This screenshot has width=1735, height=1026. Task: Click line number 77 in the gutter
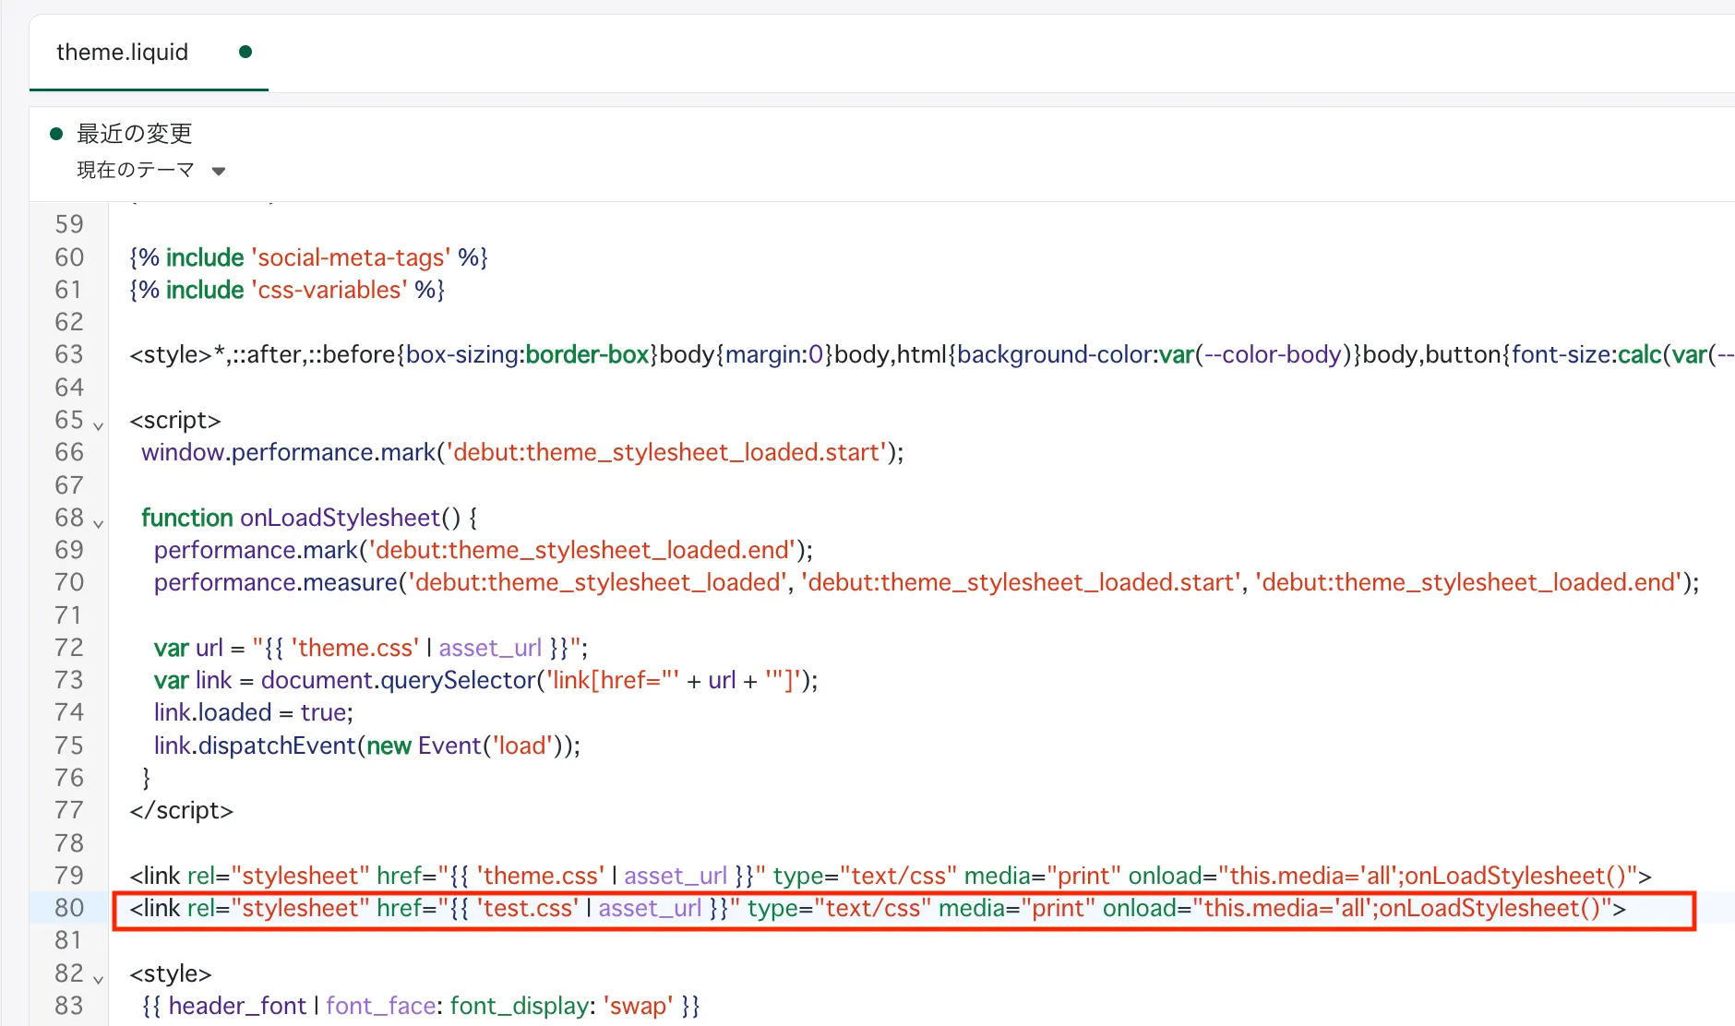69,810
